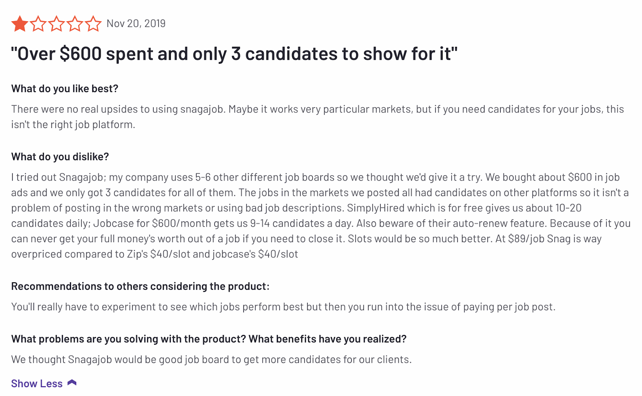Click the Nov 20, 2019 review date
Viewport: 642px width, 396px height.
coord(136,24)
